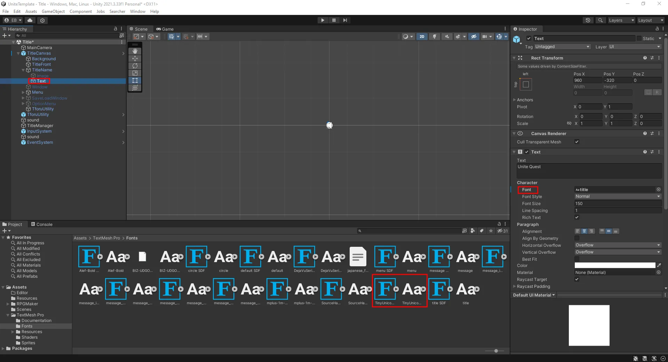Image resolution: width=668 pixels, height=362 pixels.
Task: Select the Scale tool in Scene tools
Action: point(135,73)
